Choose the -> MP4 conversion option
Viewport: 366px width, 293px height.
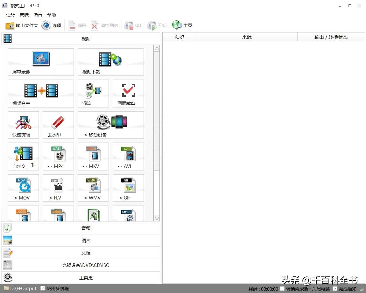pos(58,156)
